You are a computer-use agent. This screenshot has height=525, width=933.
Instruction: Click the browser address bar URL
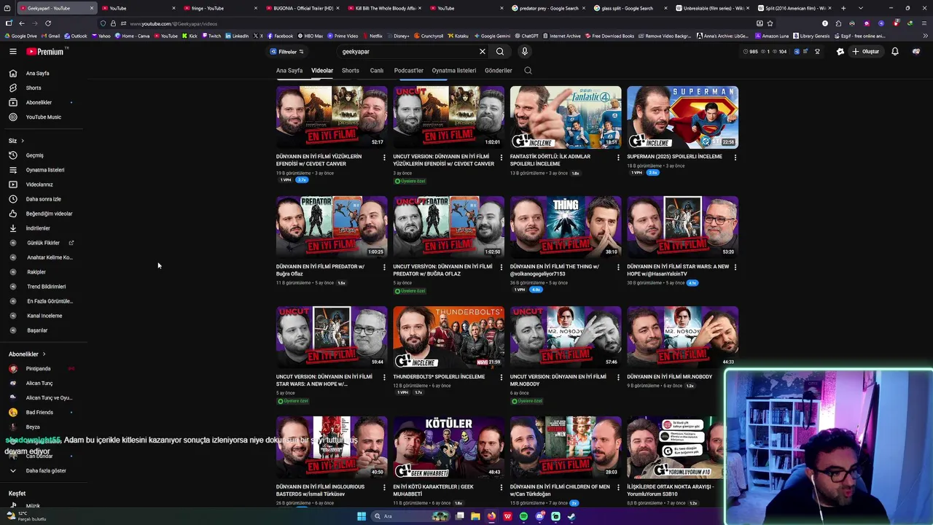click(173, 23)
